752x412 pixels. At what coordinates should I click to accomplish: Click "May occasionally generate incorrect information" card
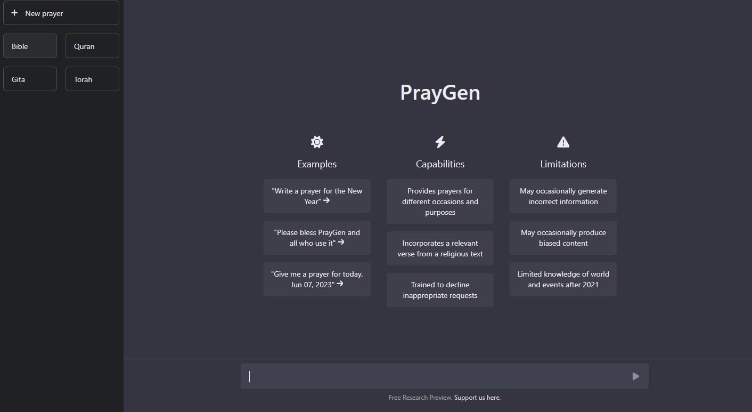click(563, 196)
